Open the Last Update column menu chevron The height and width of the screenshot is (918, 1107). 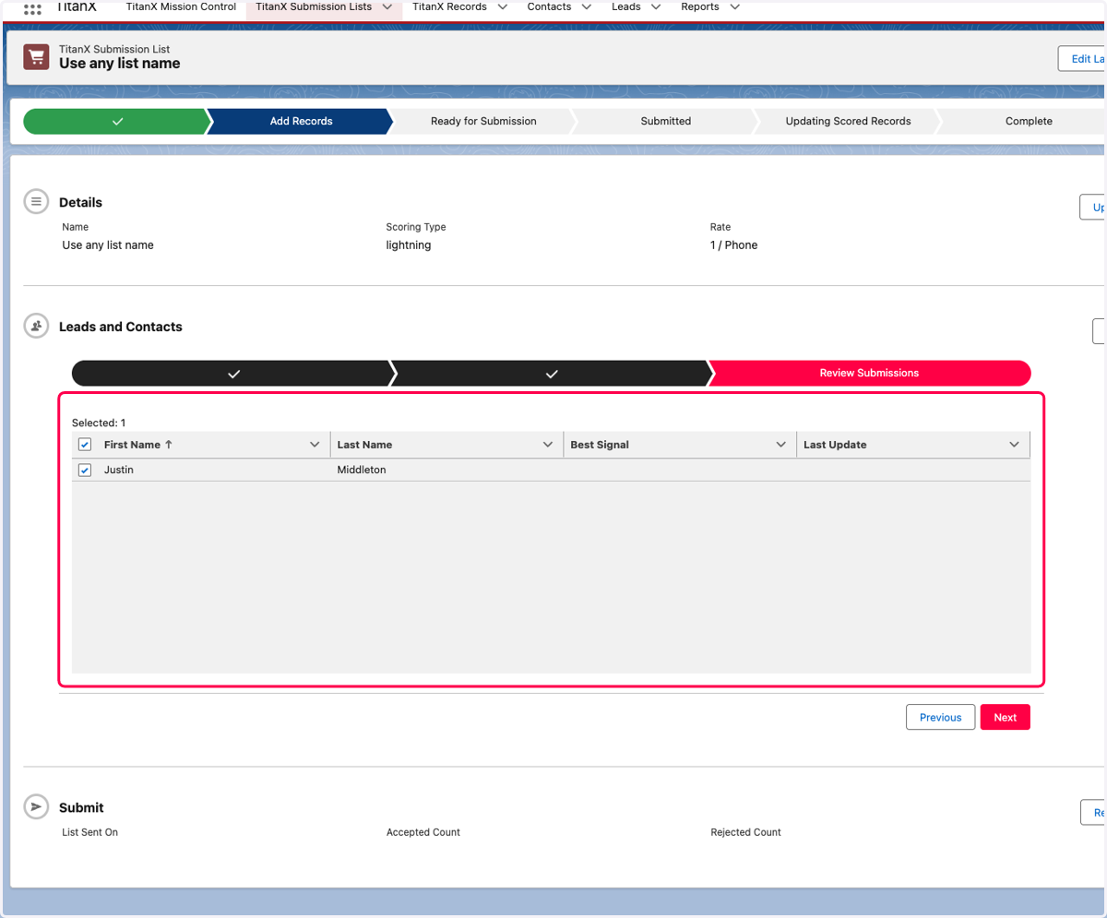point(1015,445)
